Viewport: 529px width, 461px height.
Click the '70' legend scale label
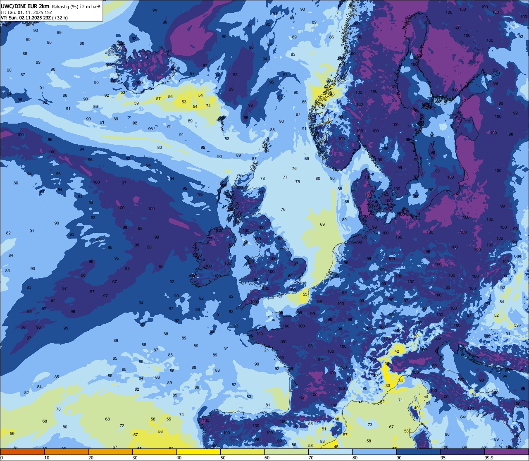311,458
